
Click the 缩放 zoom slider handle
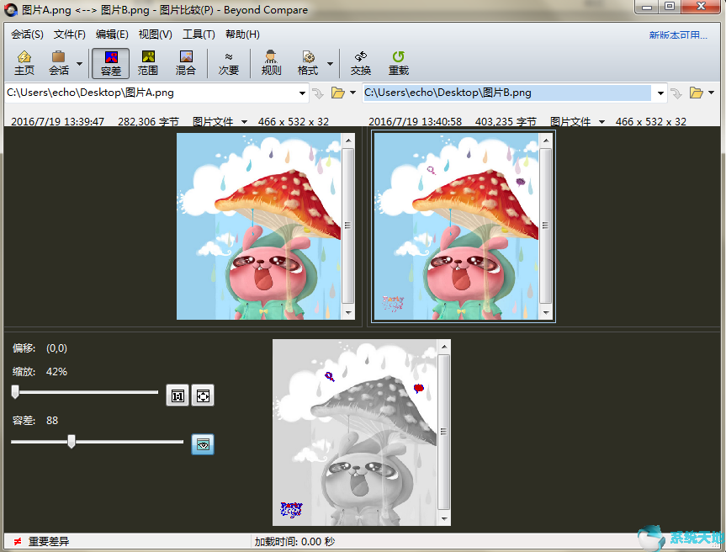[15, 392]
